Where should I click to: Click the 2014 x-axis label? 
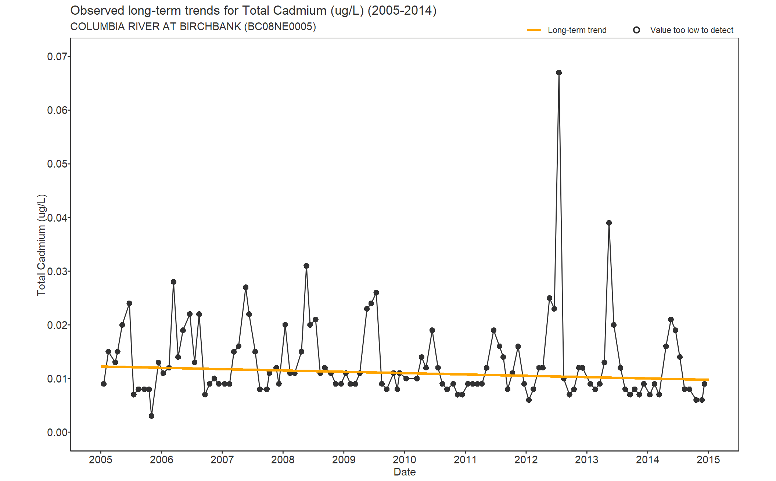[647, 460]
